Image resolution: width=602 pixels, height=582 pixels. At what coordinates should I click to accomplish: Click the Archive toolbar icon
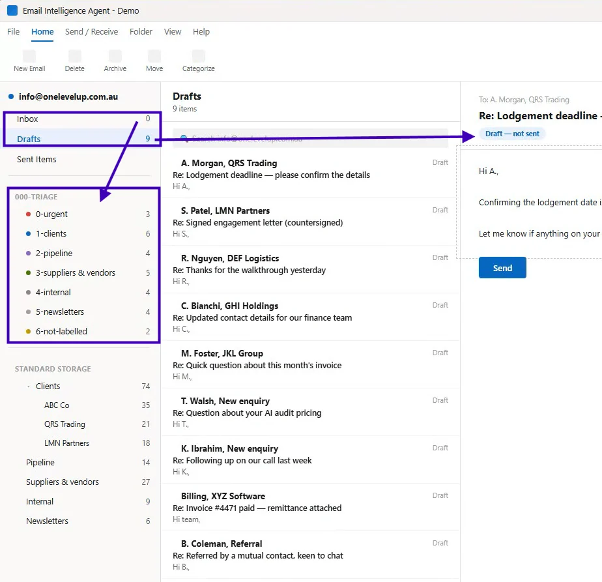[115, 56]
